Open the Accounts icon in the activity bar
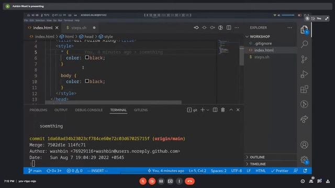The image size is (335, 188). 304,145
